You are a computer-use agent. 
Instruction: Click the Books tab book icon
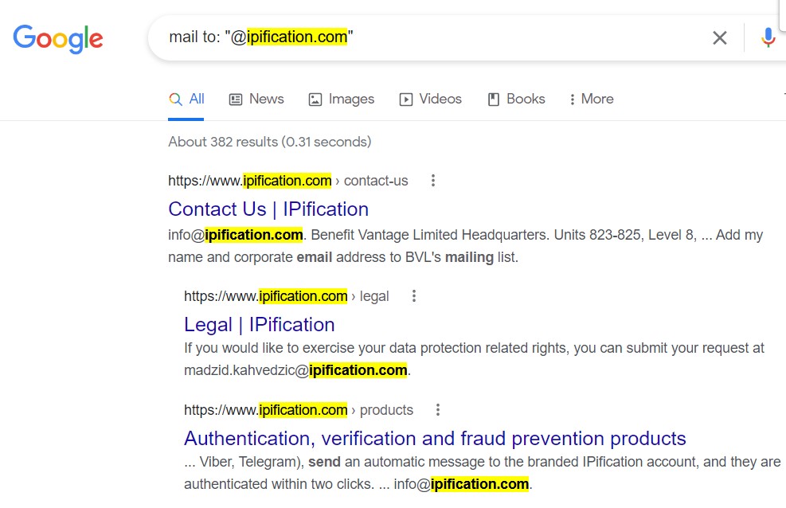(494, 100)
